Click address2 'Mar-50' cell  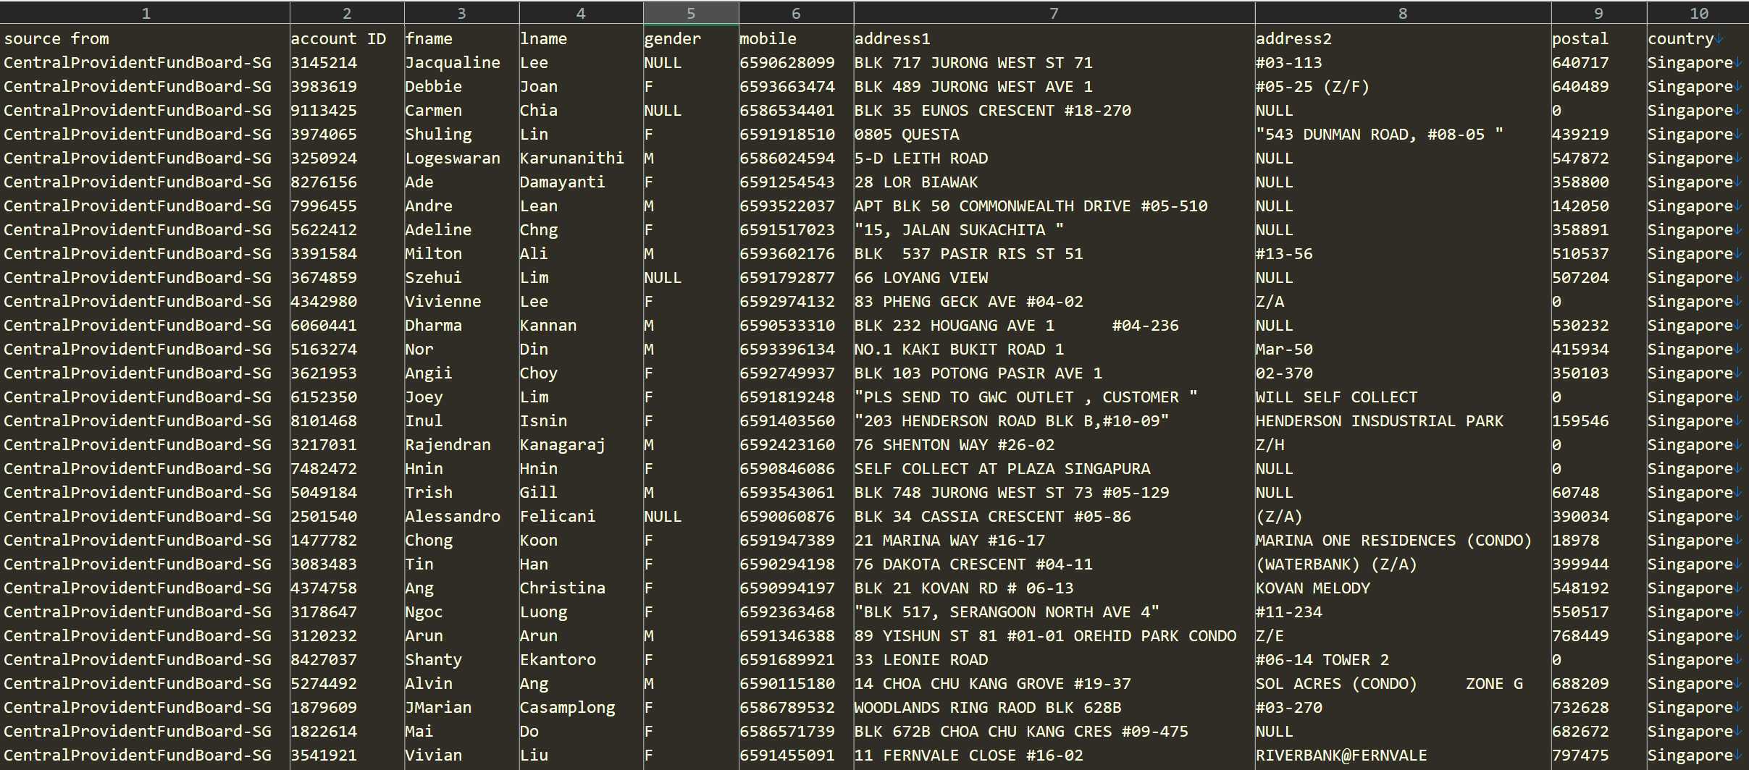[x=1284, y=350]
